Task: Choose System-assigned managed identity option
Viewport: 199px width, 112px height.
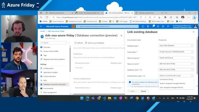Action: click(176, 83)
